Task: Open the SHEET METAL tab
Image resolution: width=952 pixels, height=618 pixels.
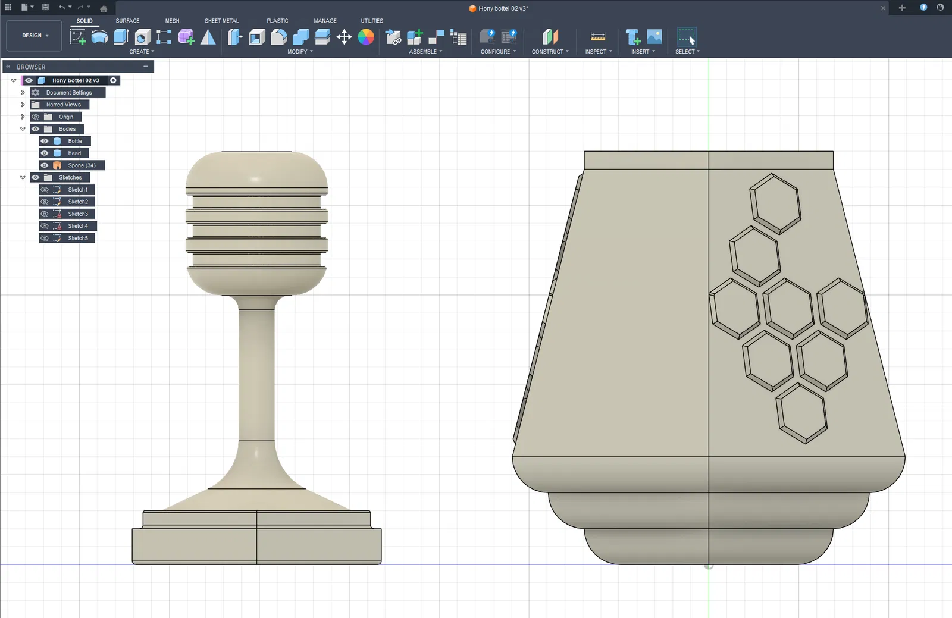Action: (221, 21)
